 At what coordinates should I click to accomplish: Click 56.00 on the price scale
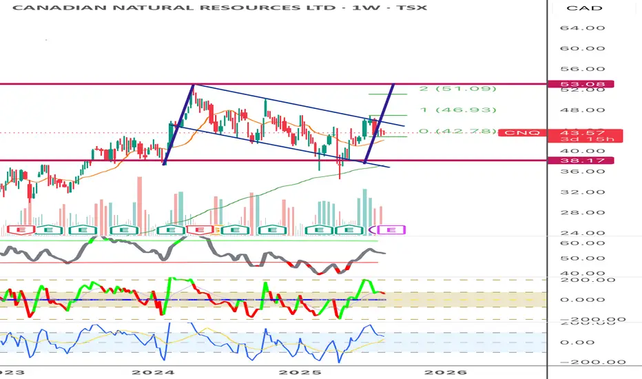pos(582,69)
